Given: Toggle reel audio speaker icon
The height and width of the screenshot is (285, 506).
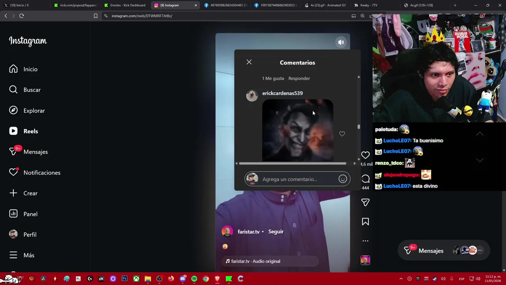Looking at the screenshot, I should click(x=341, y=42).
